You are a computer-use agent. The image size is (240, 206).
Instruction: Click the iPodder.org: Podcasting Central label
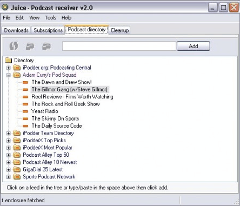(57, 68)
